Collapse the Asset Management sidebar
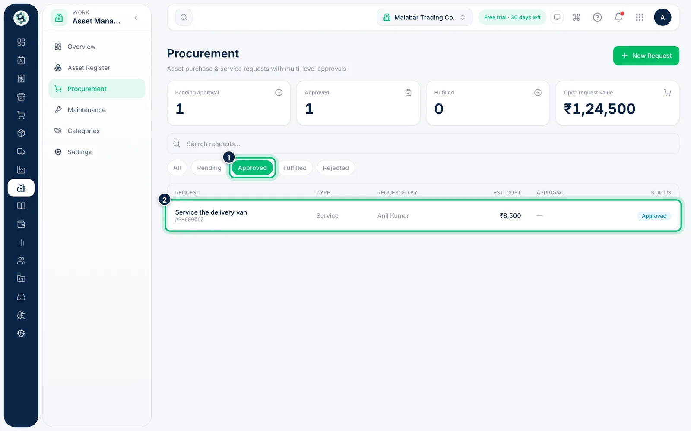This screenshot has height=431, width=691. click(136, 18)
